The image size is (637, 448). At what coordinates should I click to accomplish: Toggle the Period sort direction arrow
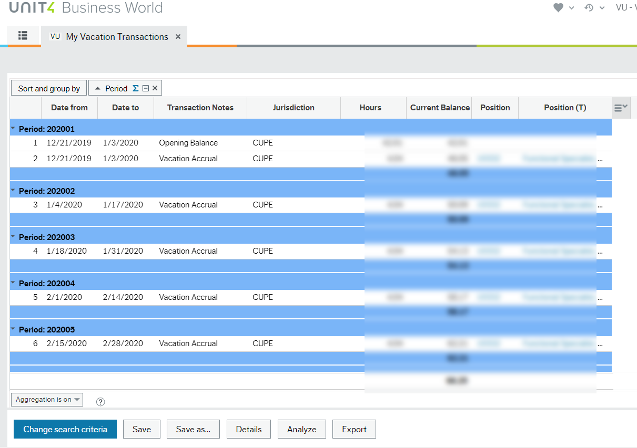97,88
